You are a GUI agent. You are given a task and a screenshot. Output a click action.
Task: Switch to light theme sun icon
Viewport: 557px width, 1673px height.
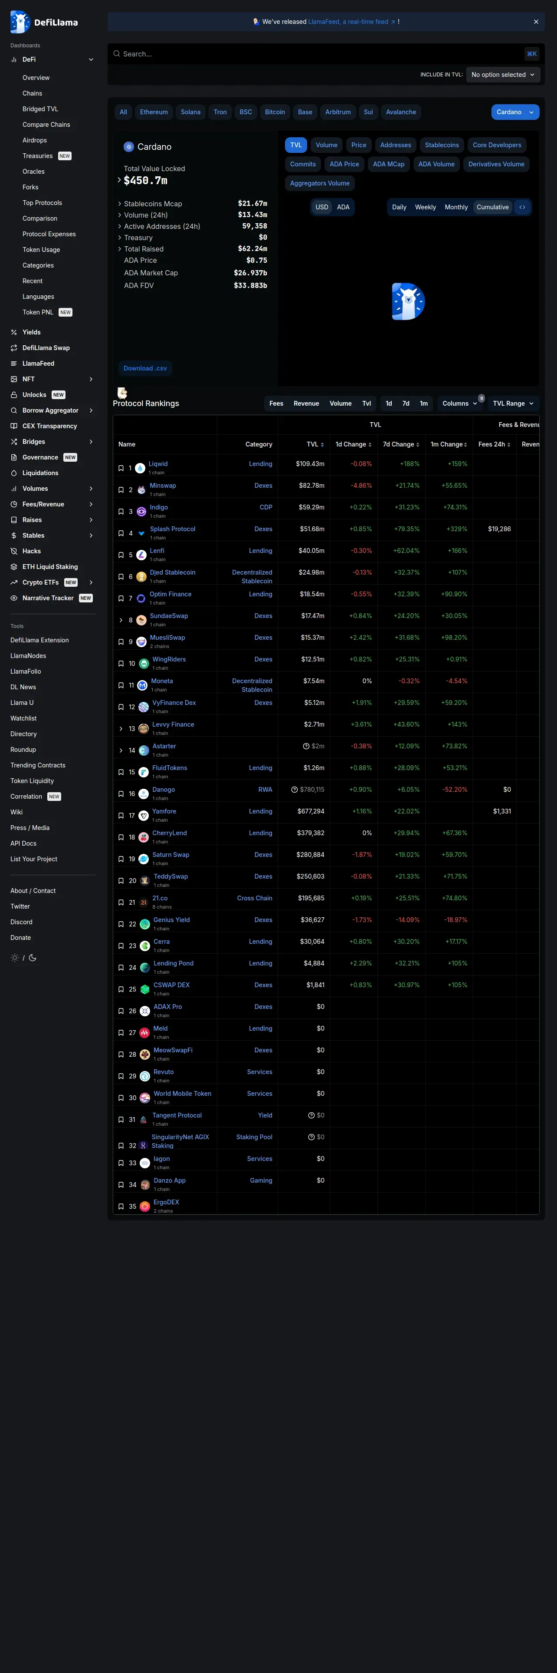[x=15, y=958]
